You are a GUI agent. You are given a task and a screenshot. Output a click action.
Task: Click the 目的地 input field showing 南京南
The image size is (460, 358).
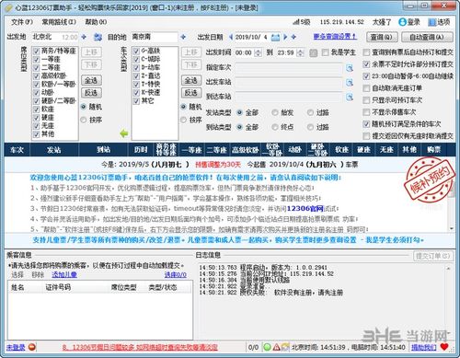155,37
